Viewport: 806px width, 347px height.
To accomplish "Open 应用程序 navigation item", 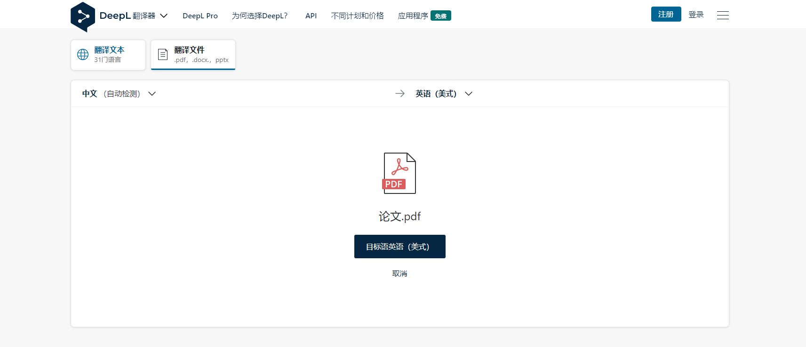I will pos(413,15).
